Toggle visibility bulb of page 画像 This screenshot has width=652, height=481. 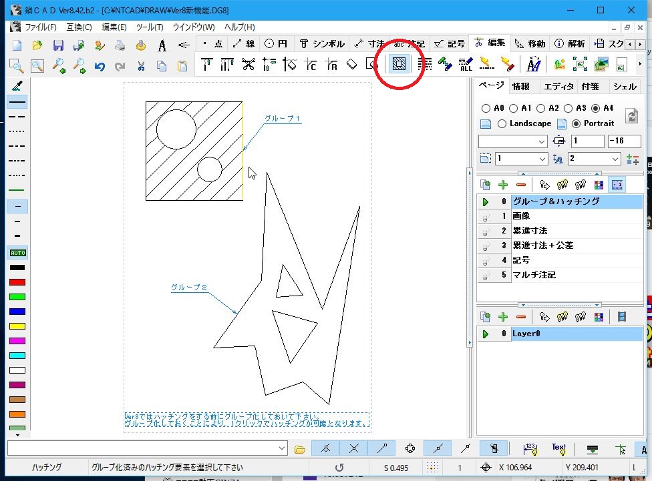click(x=485, y=216)
